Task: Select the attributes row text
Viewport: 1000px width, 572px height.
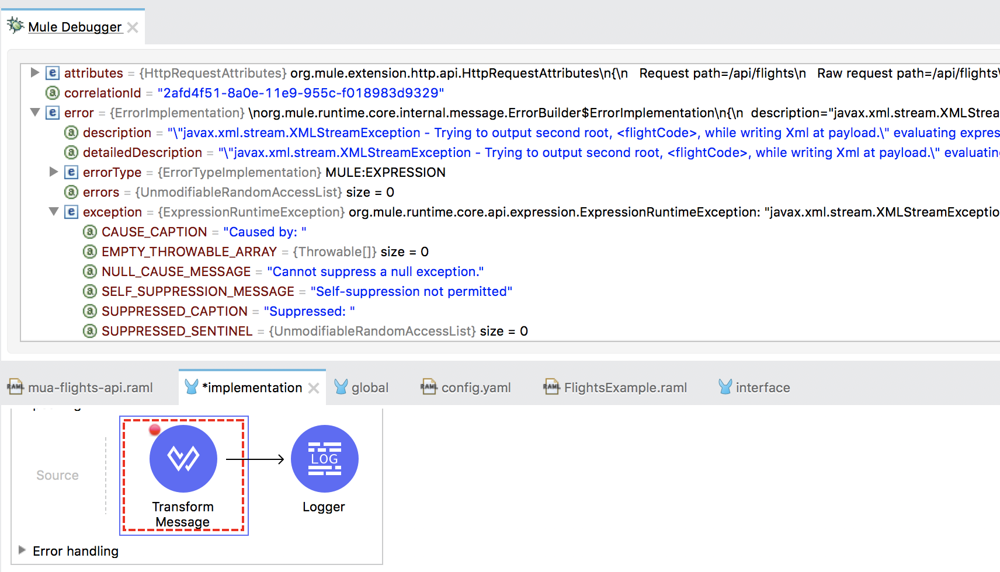Action: click(x=532, y=73)
